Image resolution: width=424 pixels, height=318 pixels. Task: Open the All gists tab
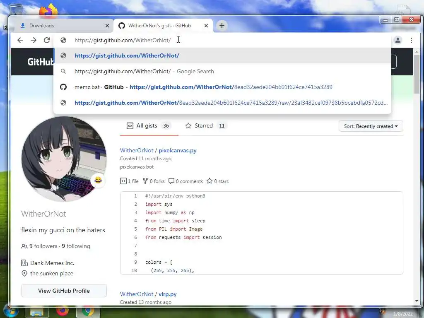point(149,126)
